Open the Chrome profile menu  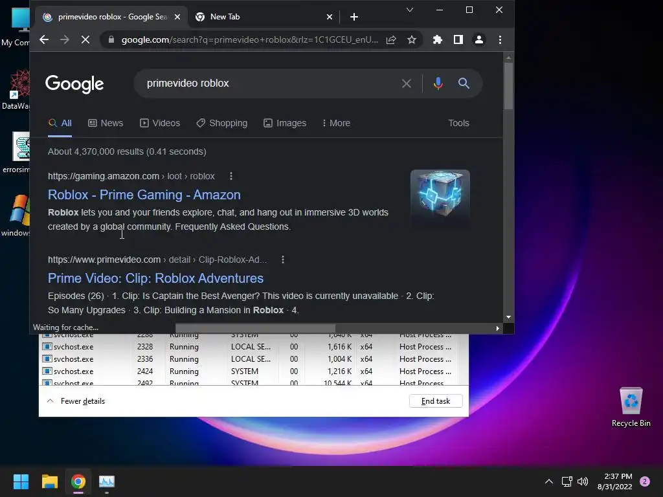(479, 39)
